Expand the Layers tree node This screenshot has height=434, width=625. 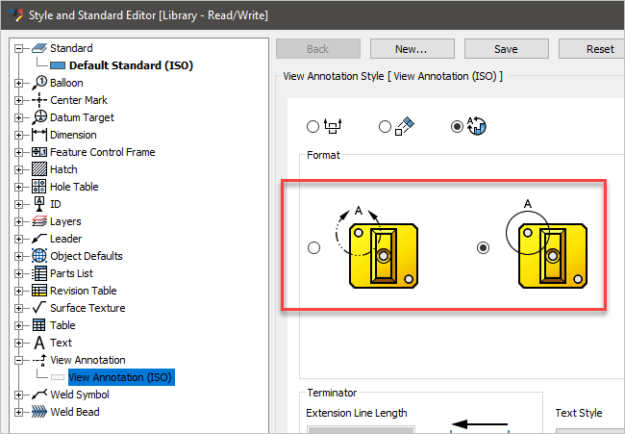coord(18,221)
